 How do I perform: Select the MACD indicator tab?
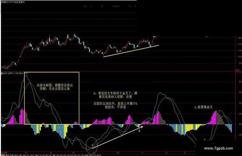coord(16,155)
